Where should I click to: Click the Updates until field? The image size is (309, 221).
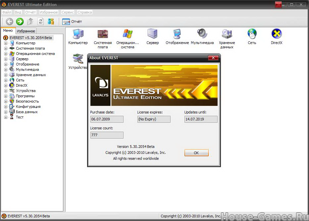[x=201, y=119]
